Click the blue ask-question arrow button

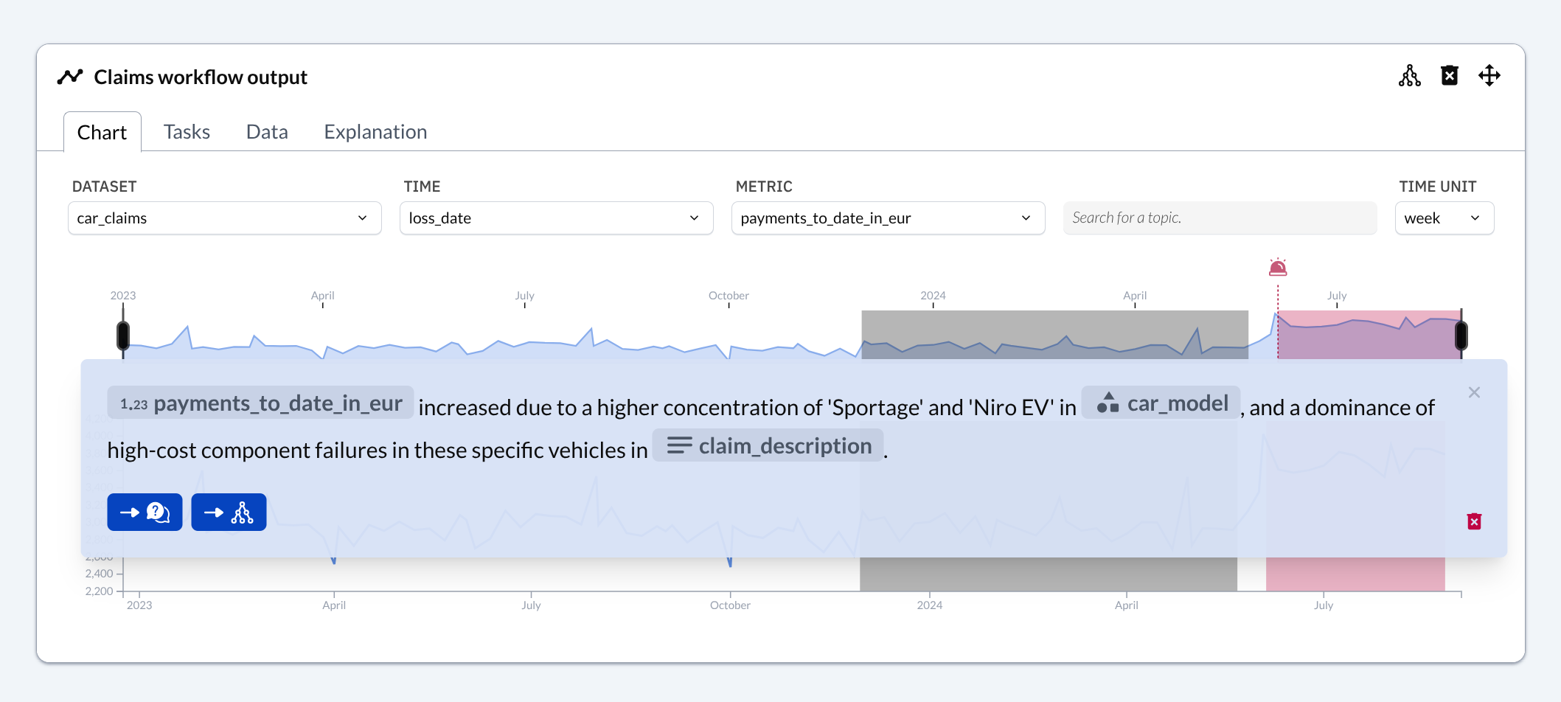pos(145,512)
